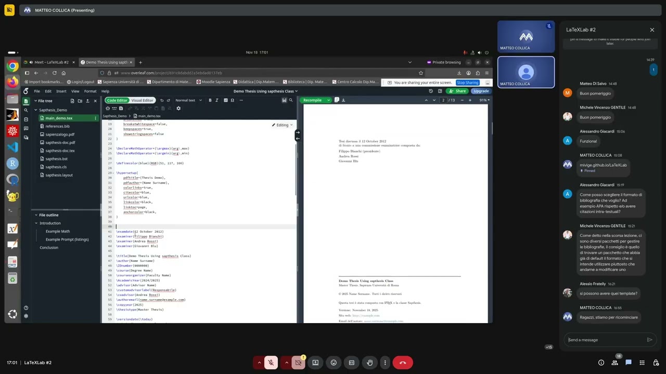Zoom in the PDF with plus
Viewport: 666px width, 374px height.
click(470, 100)
